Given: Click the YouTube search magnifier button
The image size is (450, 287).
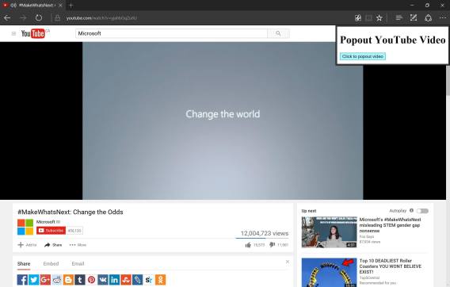Looking at the screenshot, I should pos(278,33).
